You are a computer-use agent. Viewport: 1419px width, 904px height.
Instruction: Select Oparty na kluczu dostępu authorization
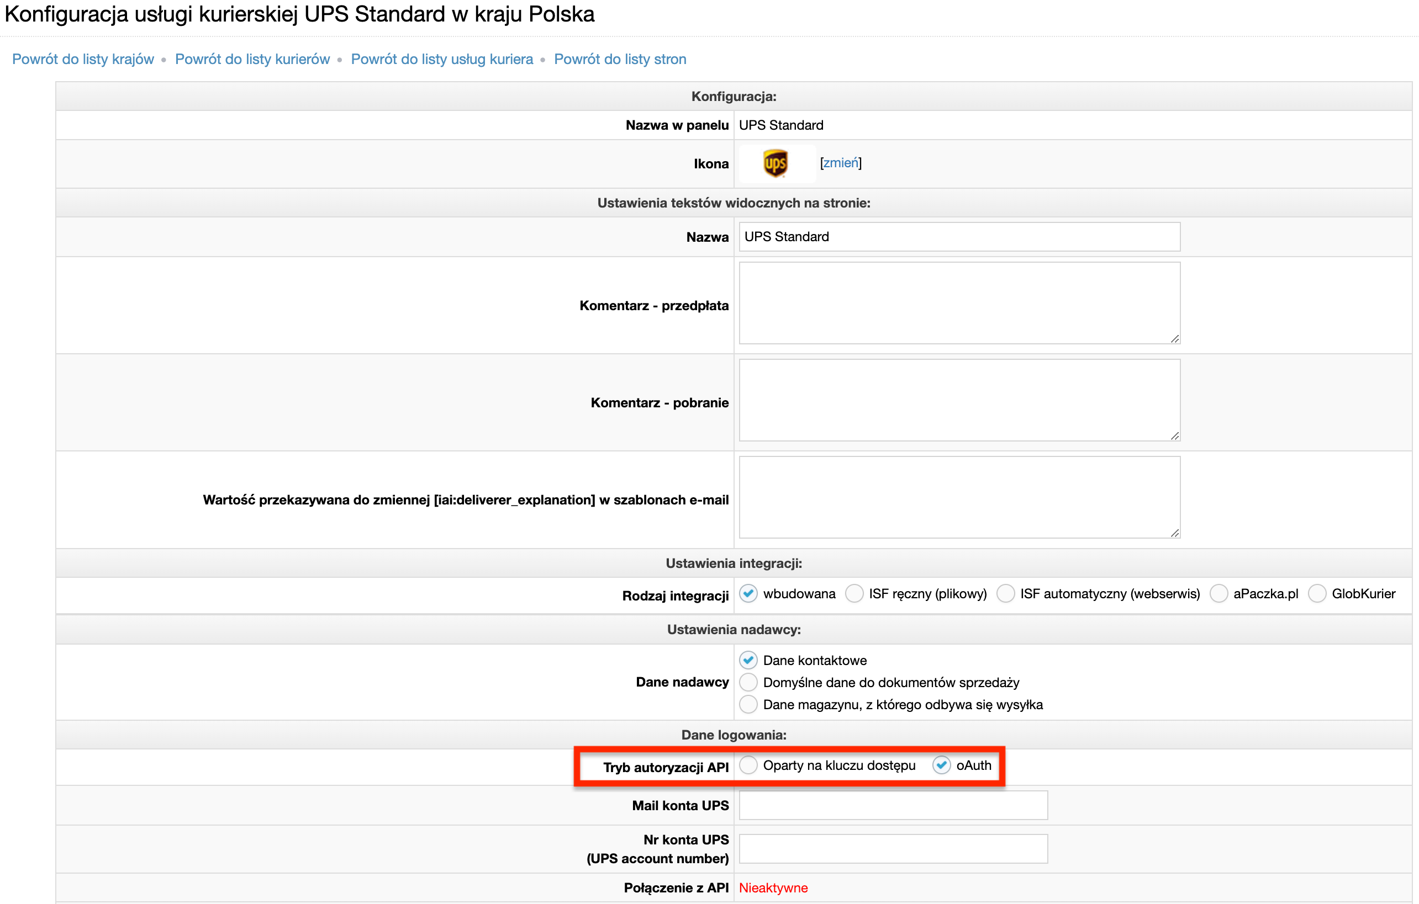tap(748, 765)
